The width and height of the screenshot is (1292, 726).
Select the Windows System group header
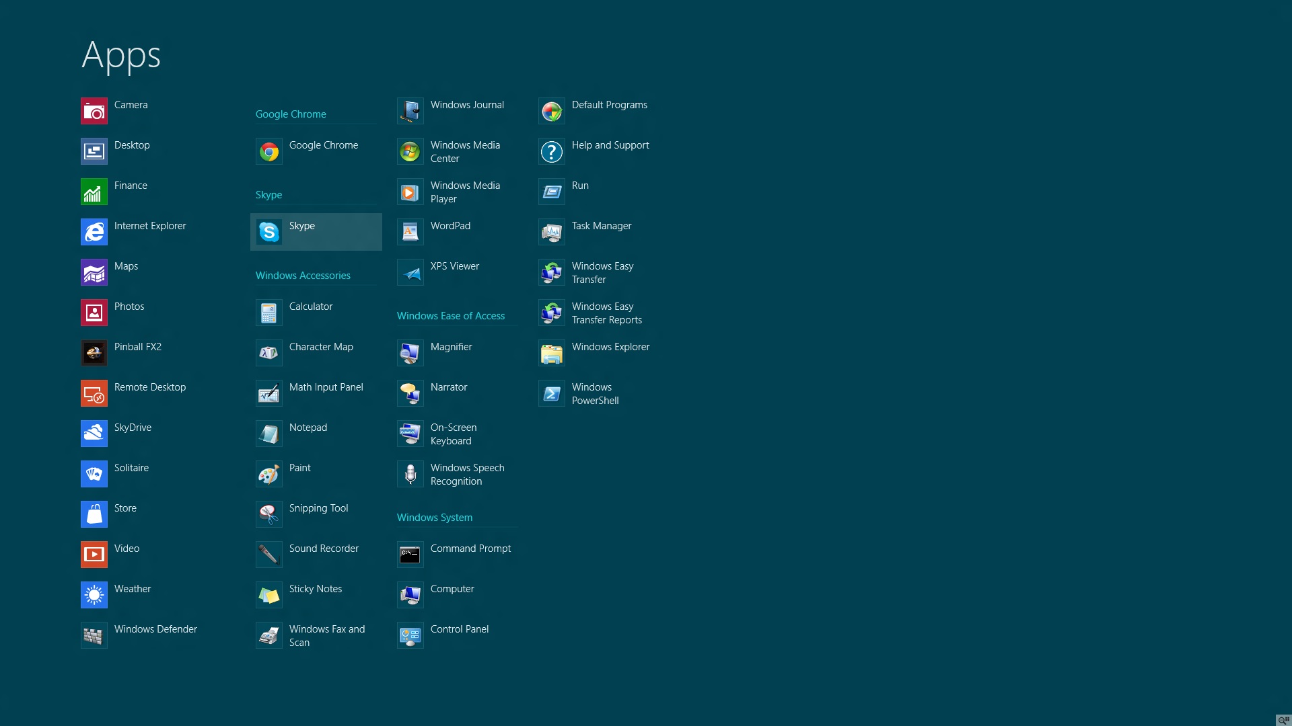[x=435, y=518]
